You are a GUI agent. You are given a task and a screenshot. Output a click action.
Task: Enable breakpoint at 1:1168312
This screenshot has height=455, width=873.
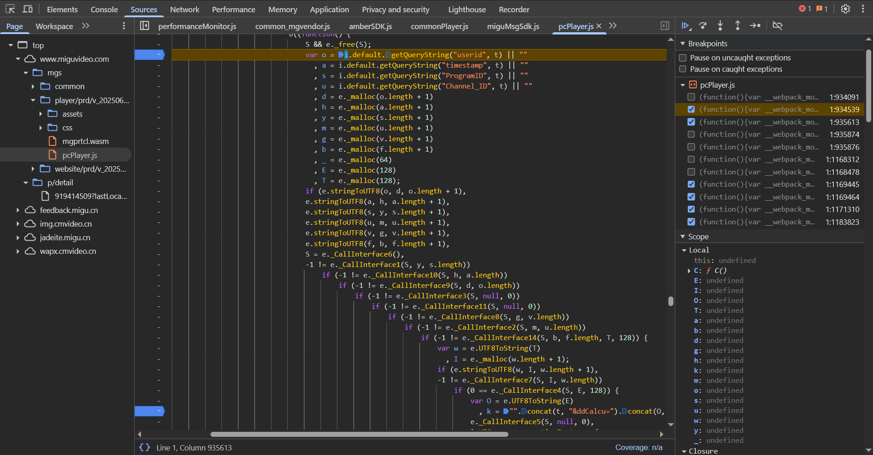[x=691, y=159]
